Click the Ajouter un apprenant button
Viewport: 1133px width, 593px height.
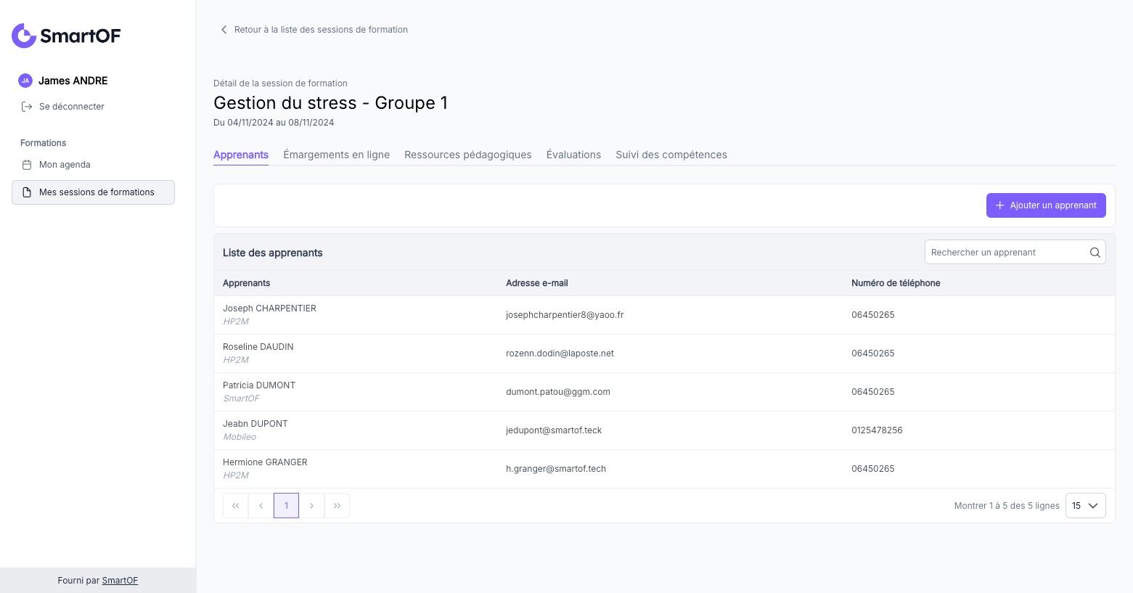coord(1045,205)
